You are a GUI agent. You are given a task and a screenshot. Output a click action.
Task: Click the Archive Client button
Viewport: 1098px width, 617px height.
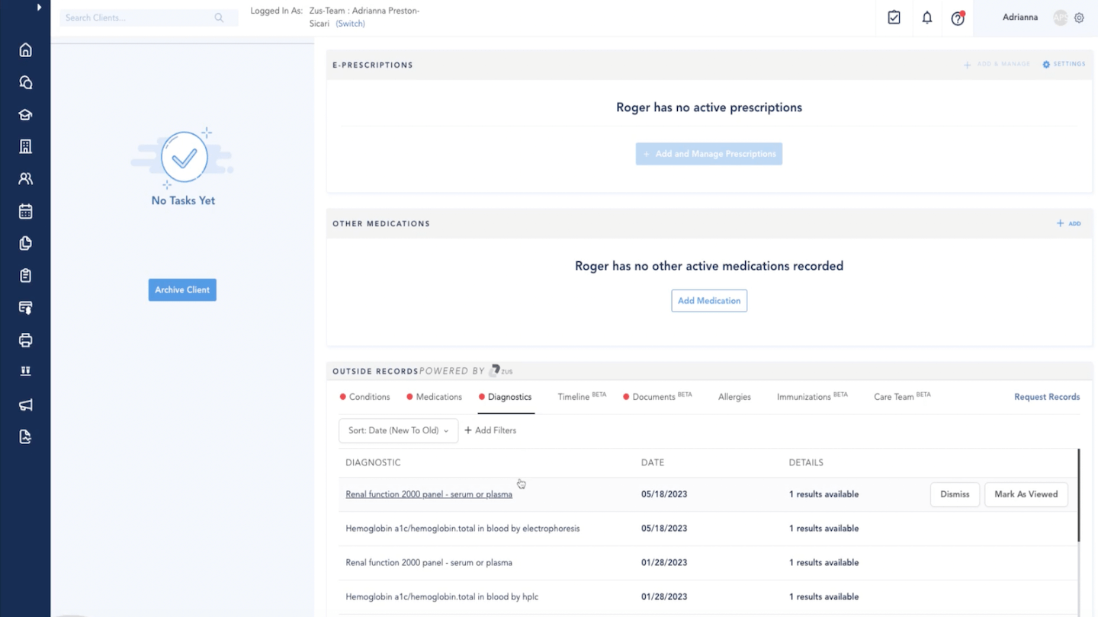pos(182,289)
